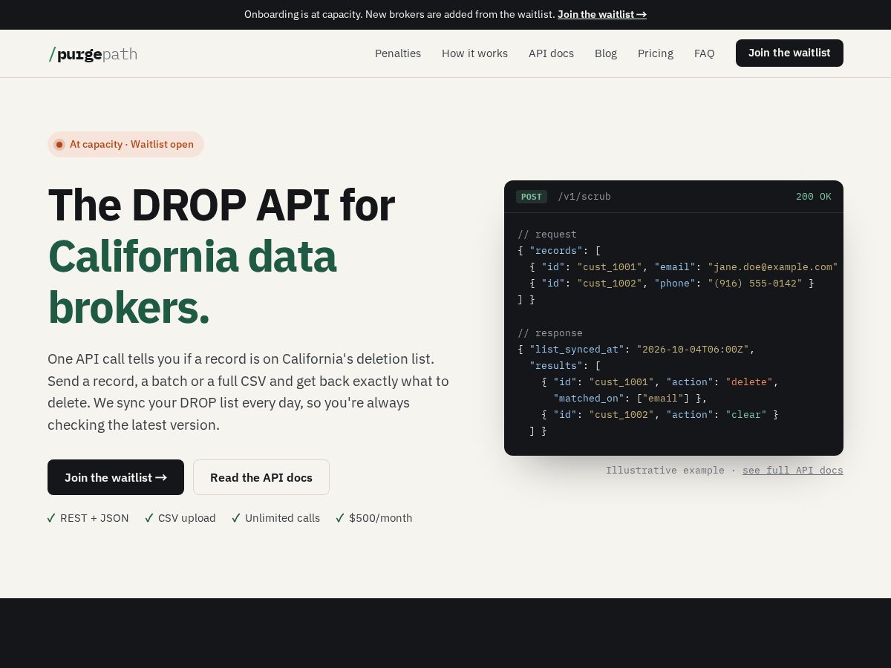
Task: Open the FAQ nav link
Action: pyautogui.click(x=705, y=53)
